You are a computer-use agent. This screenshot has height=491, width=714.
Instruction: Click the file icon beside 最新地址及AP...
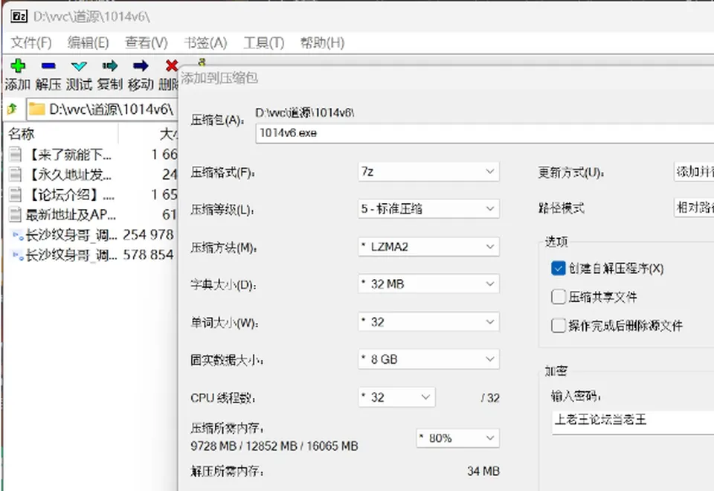16,214
